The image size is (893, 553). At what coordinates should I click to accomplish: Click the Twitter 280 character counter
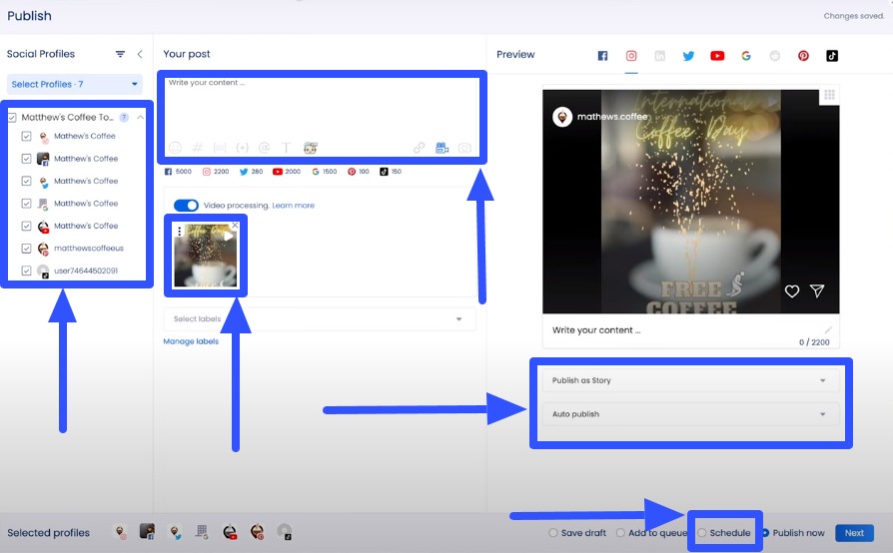251,172
